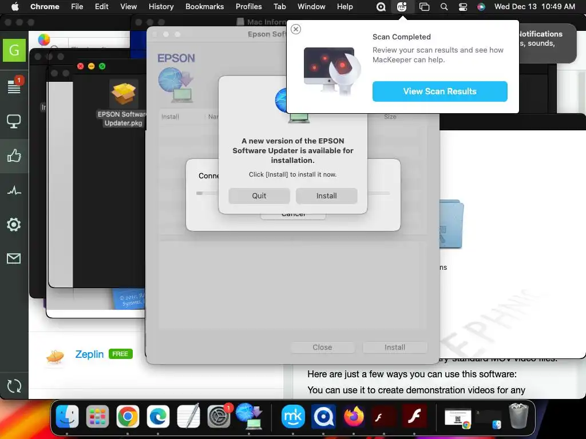Open the Trash in the Dock

click(x=519, y=416)
